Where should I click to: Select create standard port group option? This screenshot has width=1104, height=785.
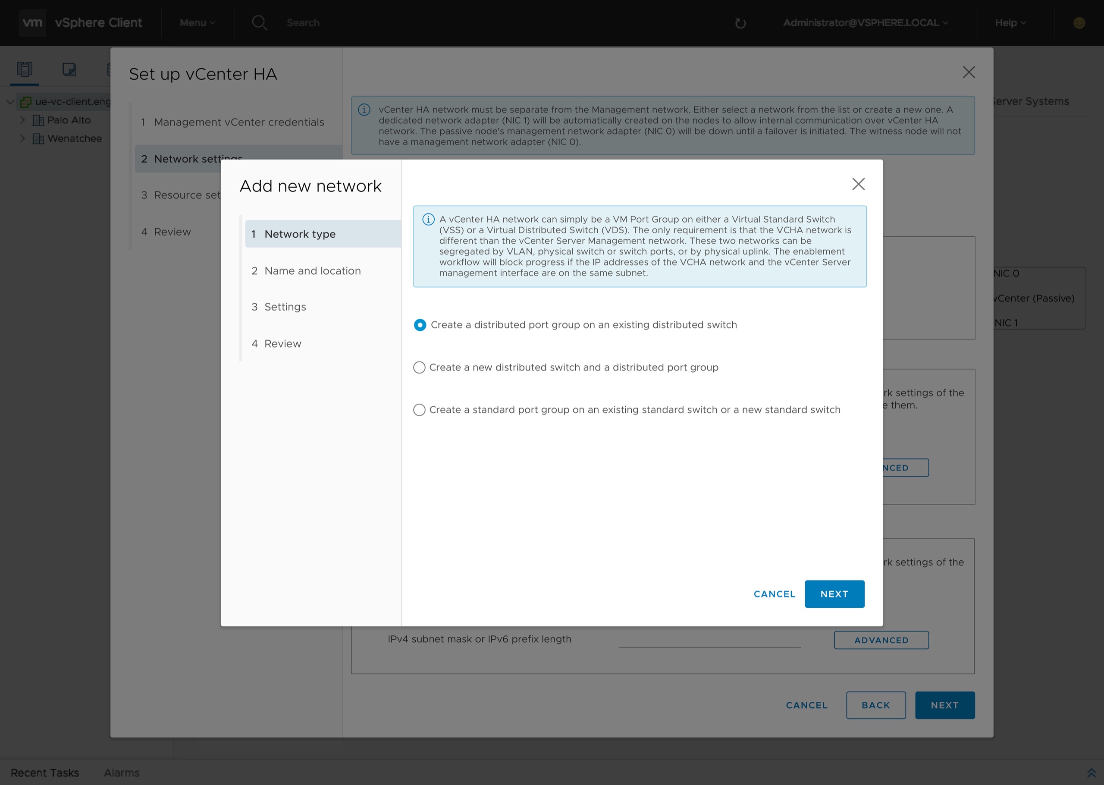click(x=419, y=410)
